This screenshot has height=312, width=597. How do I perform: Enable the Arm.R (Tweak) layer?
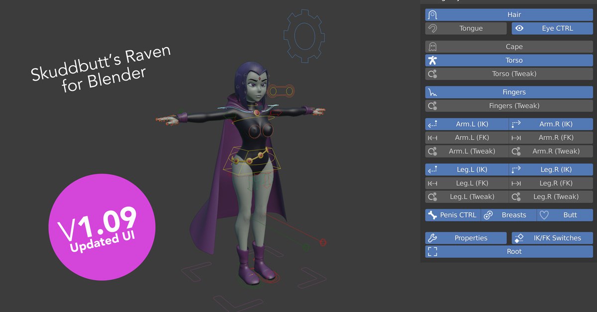click(x=551, y=151)
